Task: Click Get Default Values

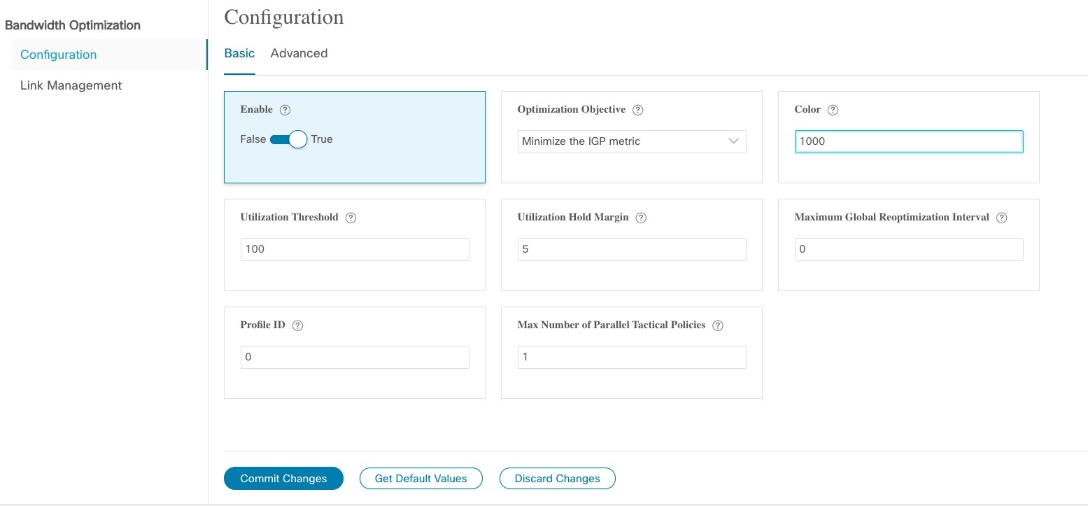Action: click(421, 478)
